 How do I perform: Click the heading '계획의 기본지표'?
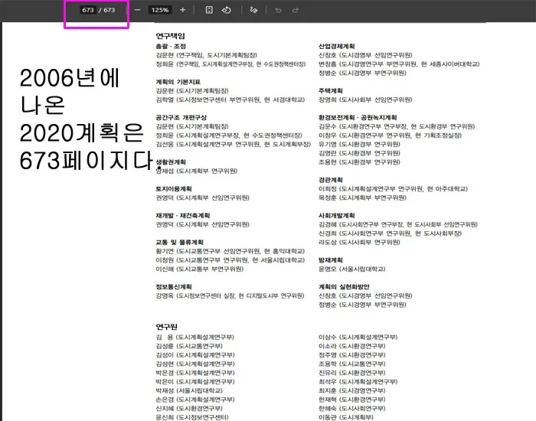[178, 82]
